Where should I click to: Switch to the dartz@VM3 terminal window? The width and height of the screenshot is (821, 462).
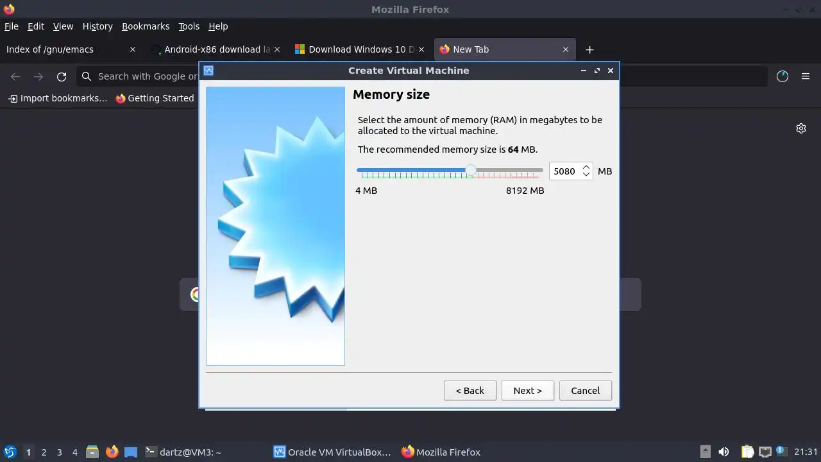pos(184,452)
